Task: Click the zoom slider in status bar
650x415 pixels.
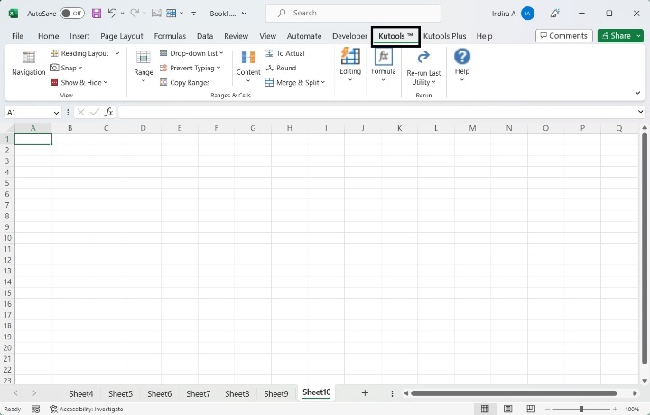Action: (x=581, y=409)
